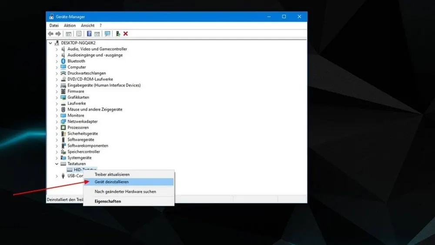The image size is (435, 245).
Task: Open the Aktion menu
Action: 70,26
